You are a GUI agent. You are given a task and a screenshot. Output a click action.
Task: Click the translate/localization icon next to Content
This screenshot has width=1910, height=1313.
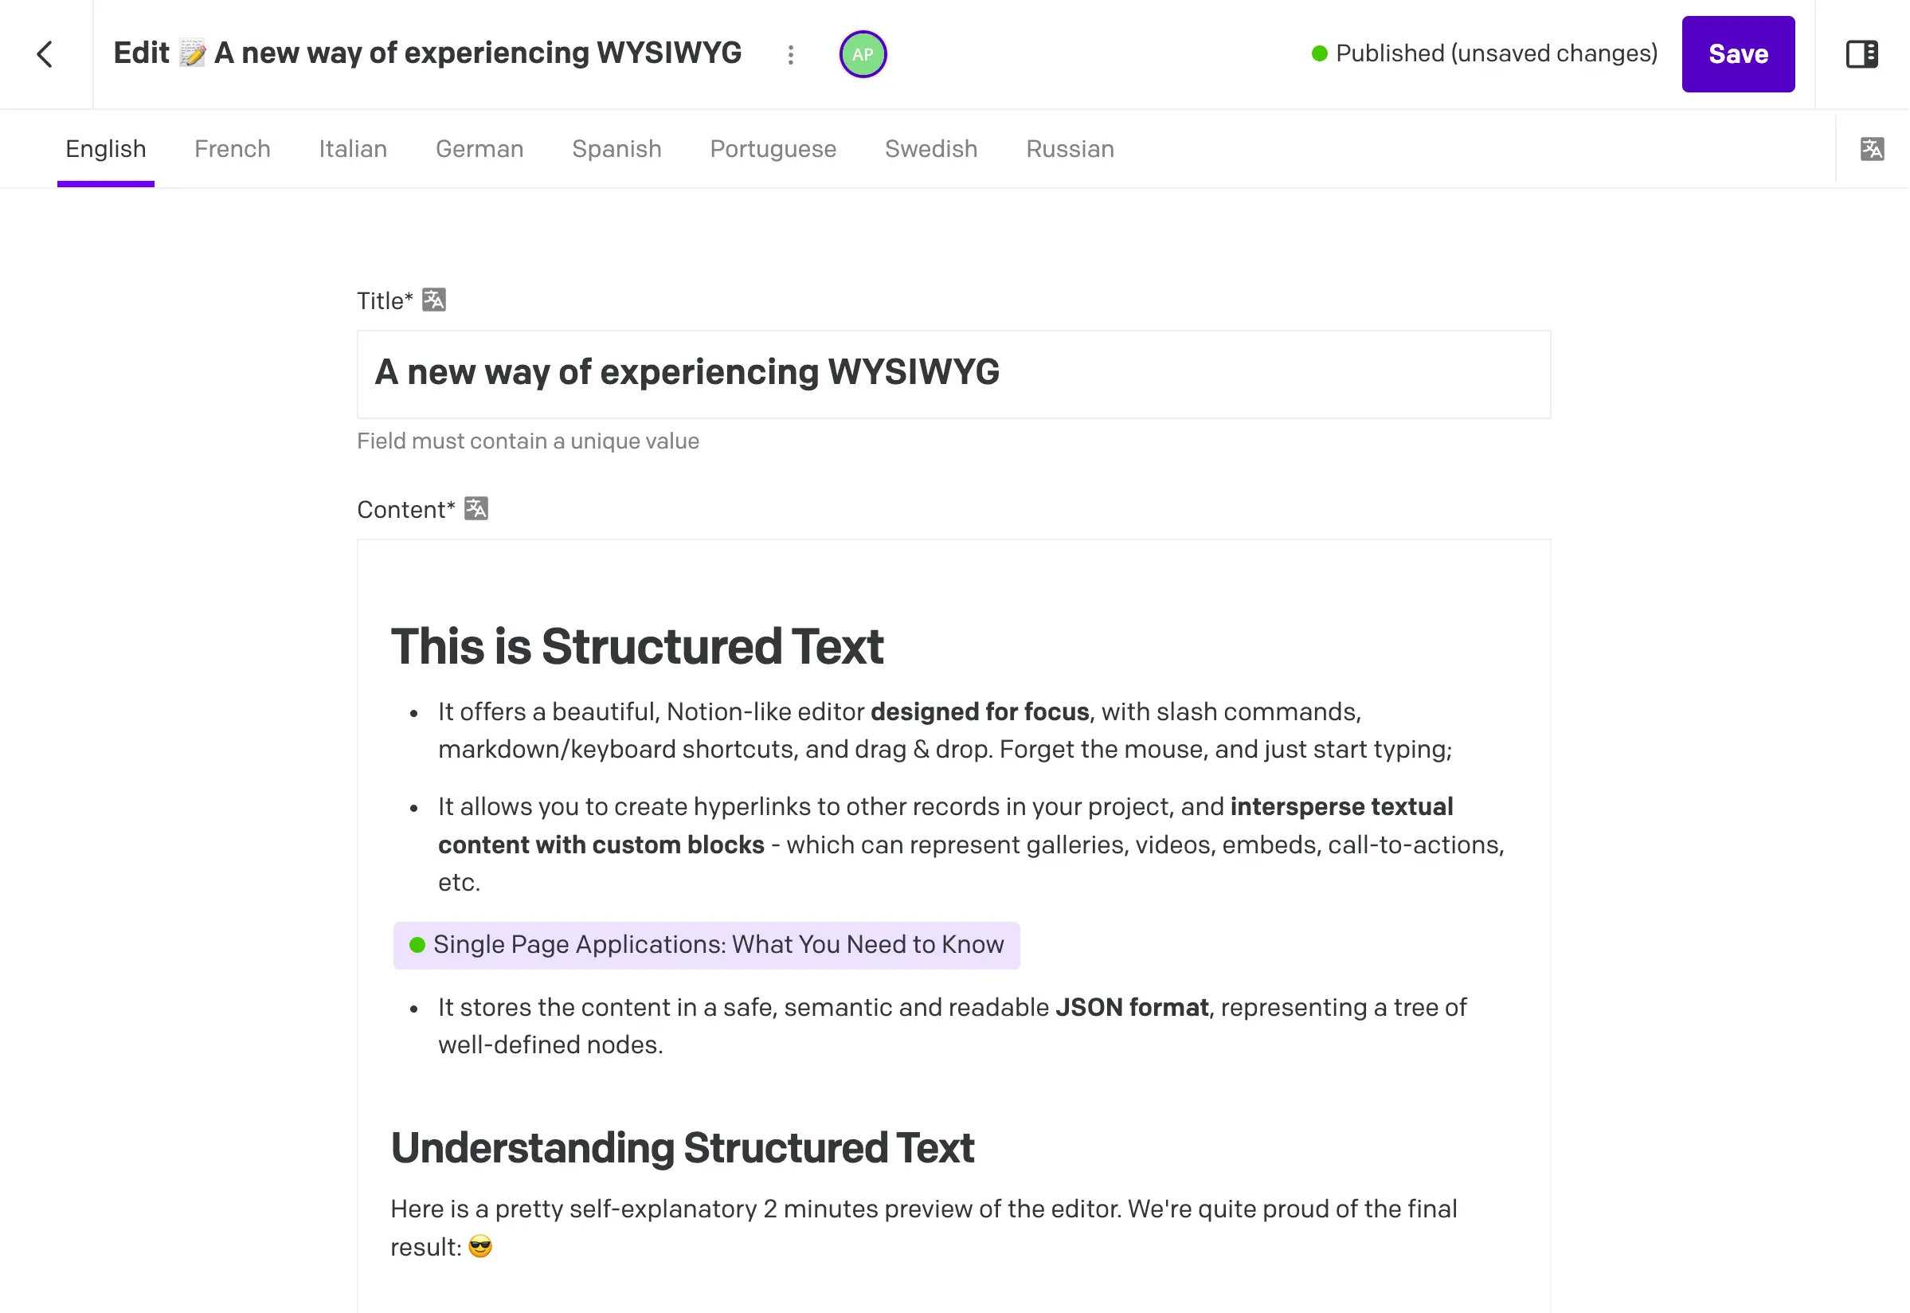coord(476,510)
